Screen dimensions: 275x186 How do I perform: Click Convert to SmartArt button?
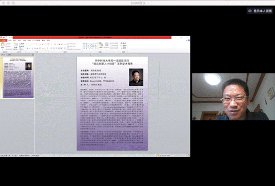(x=74, y=49)
